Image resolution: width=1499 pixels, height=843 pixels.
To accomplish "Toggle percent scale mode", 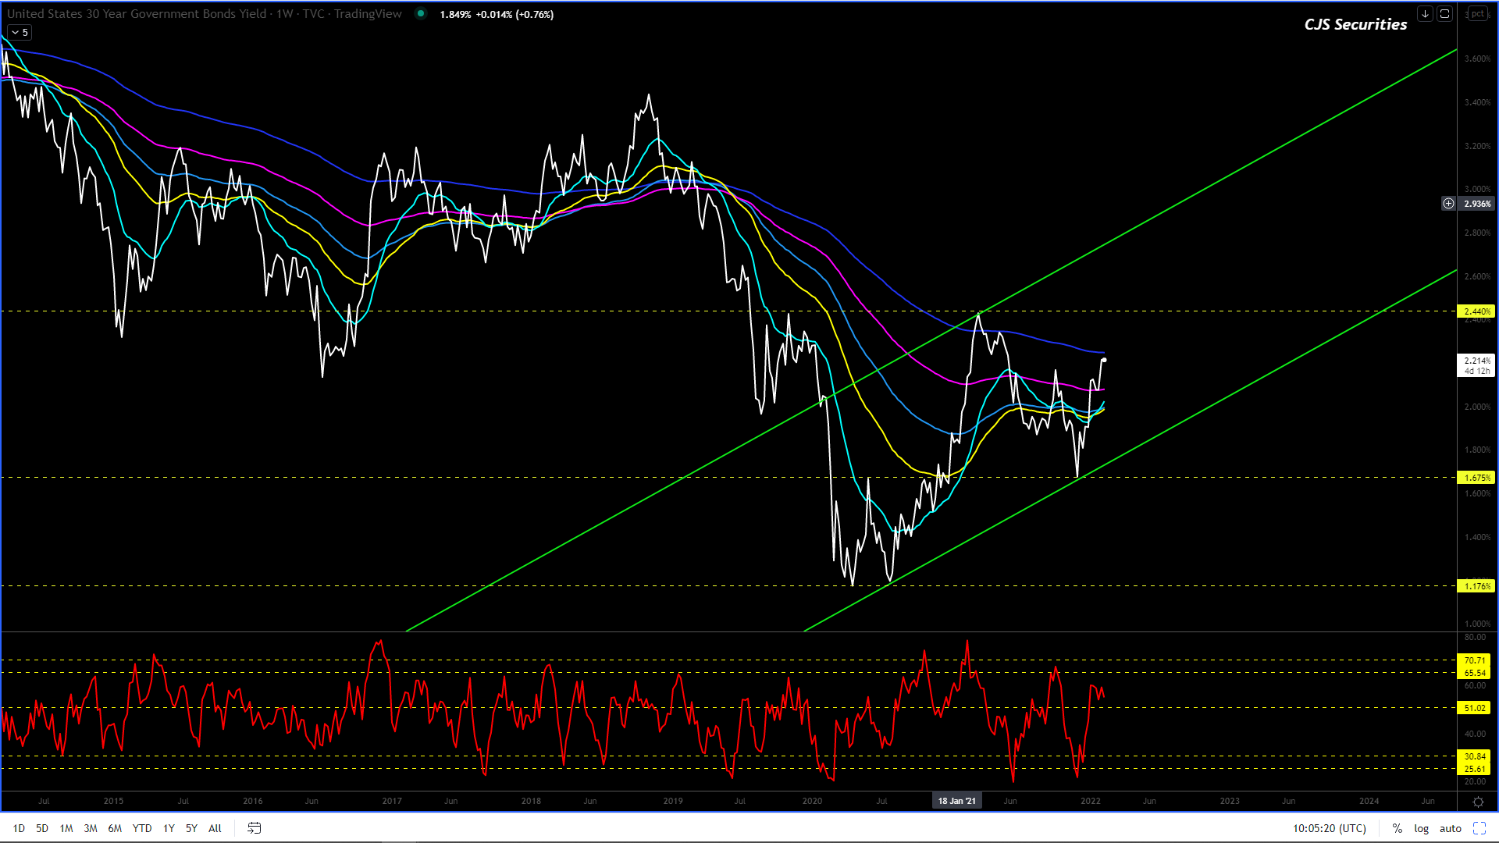I will coord(1397,828).
